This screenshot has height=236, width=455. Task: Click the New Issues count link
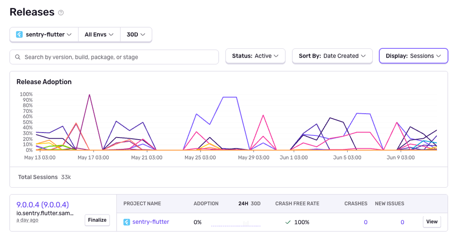[402, 222]
